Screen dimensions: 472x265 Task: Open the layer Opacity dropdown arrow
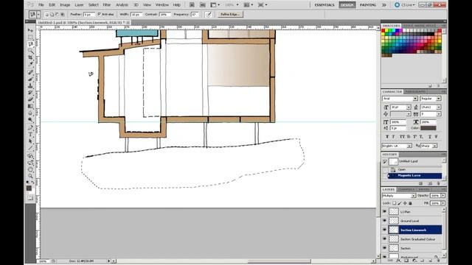click(x=442, y=196)
